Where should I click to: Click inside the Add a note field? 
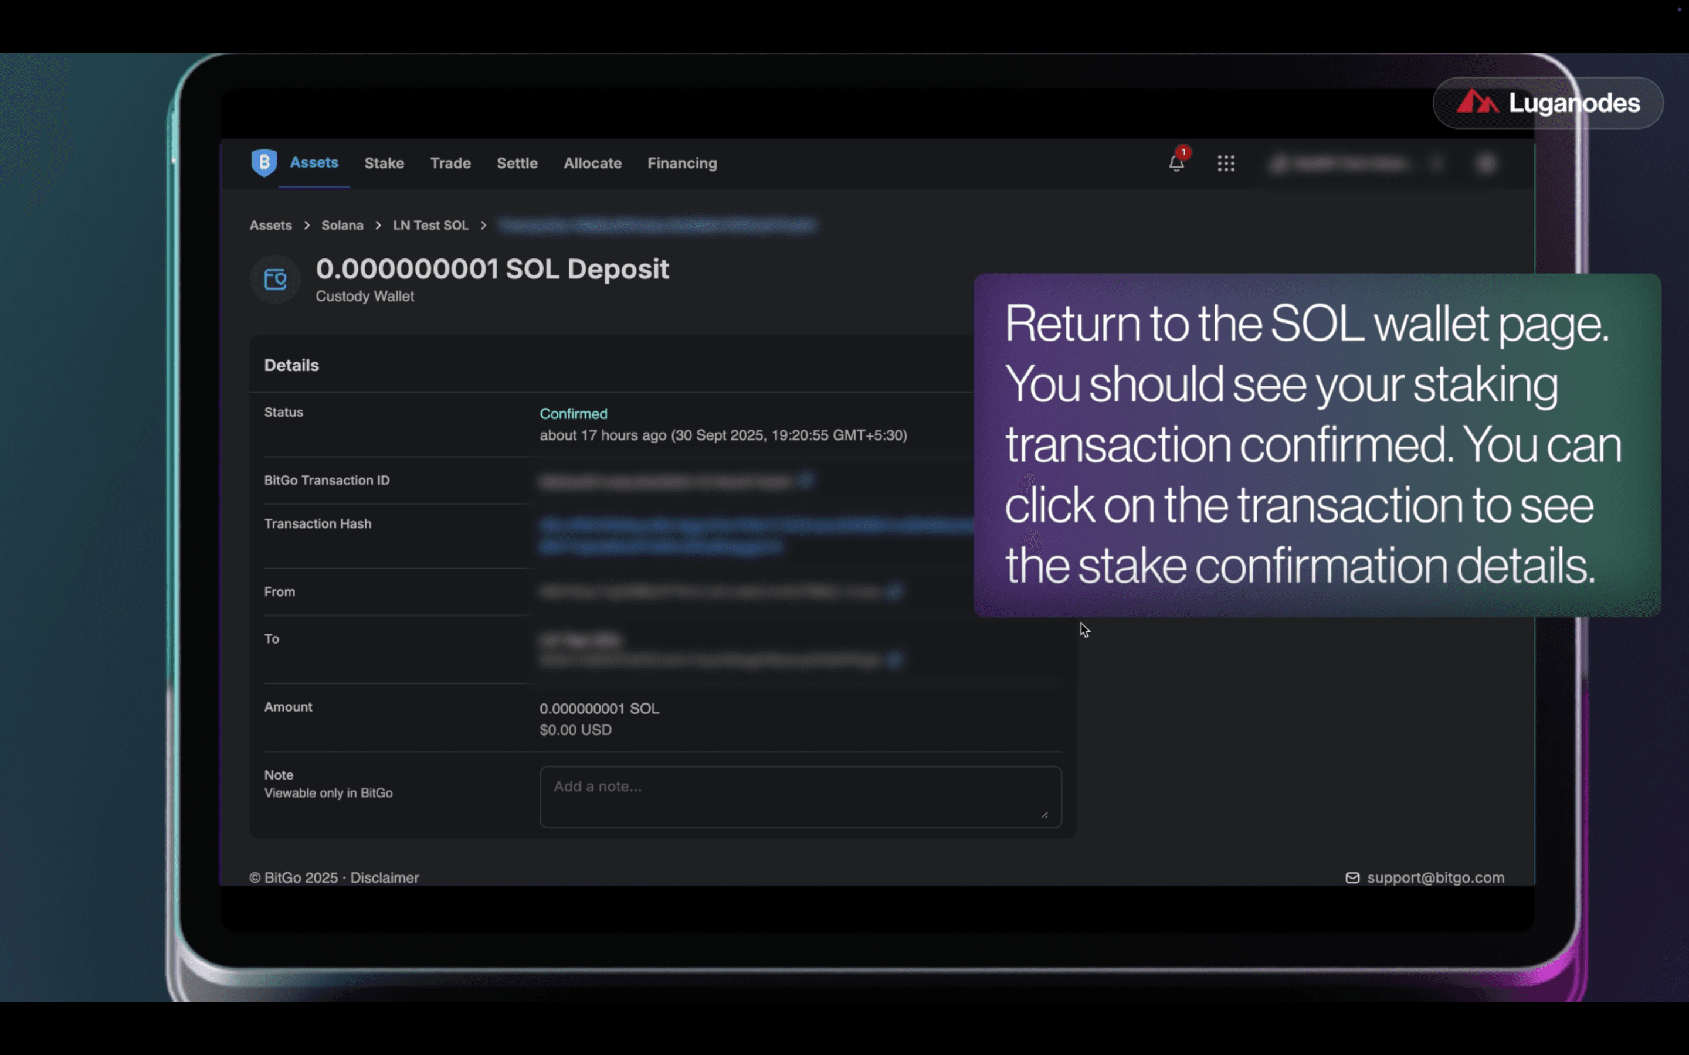(800, 796)
